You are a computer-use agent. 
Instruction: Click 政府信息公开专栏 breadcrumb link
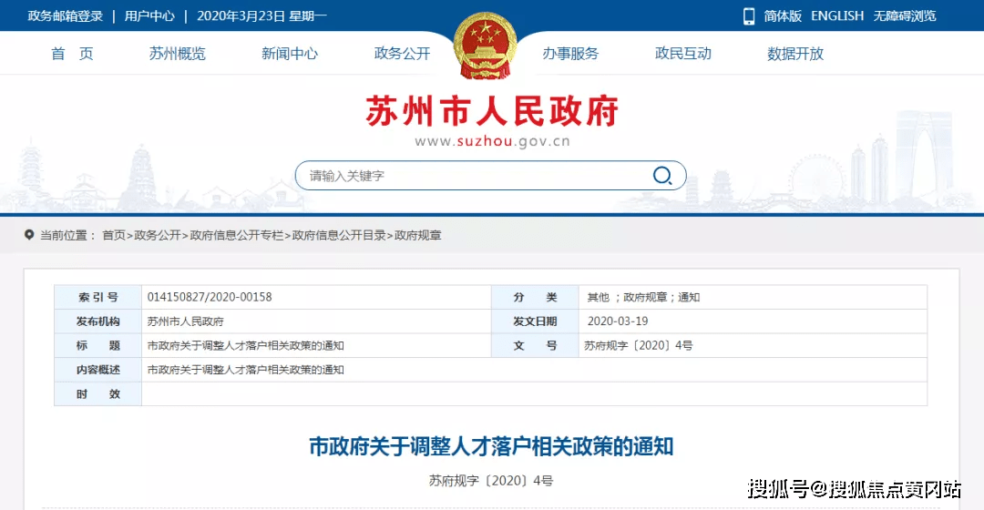tap(237, 235)
